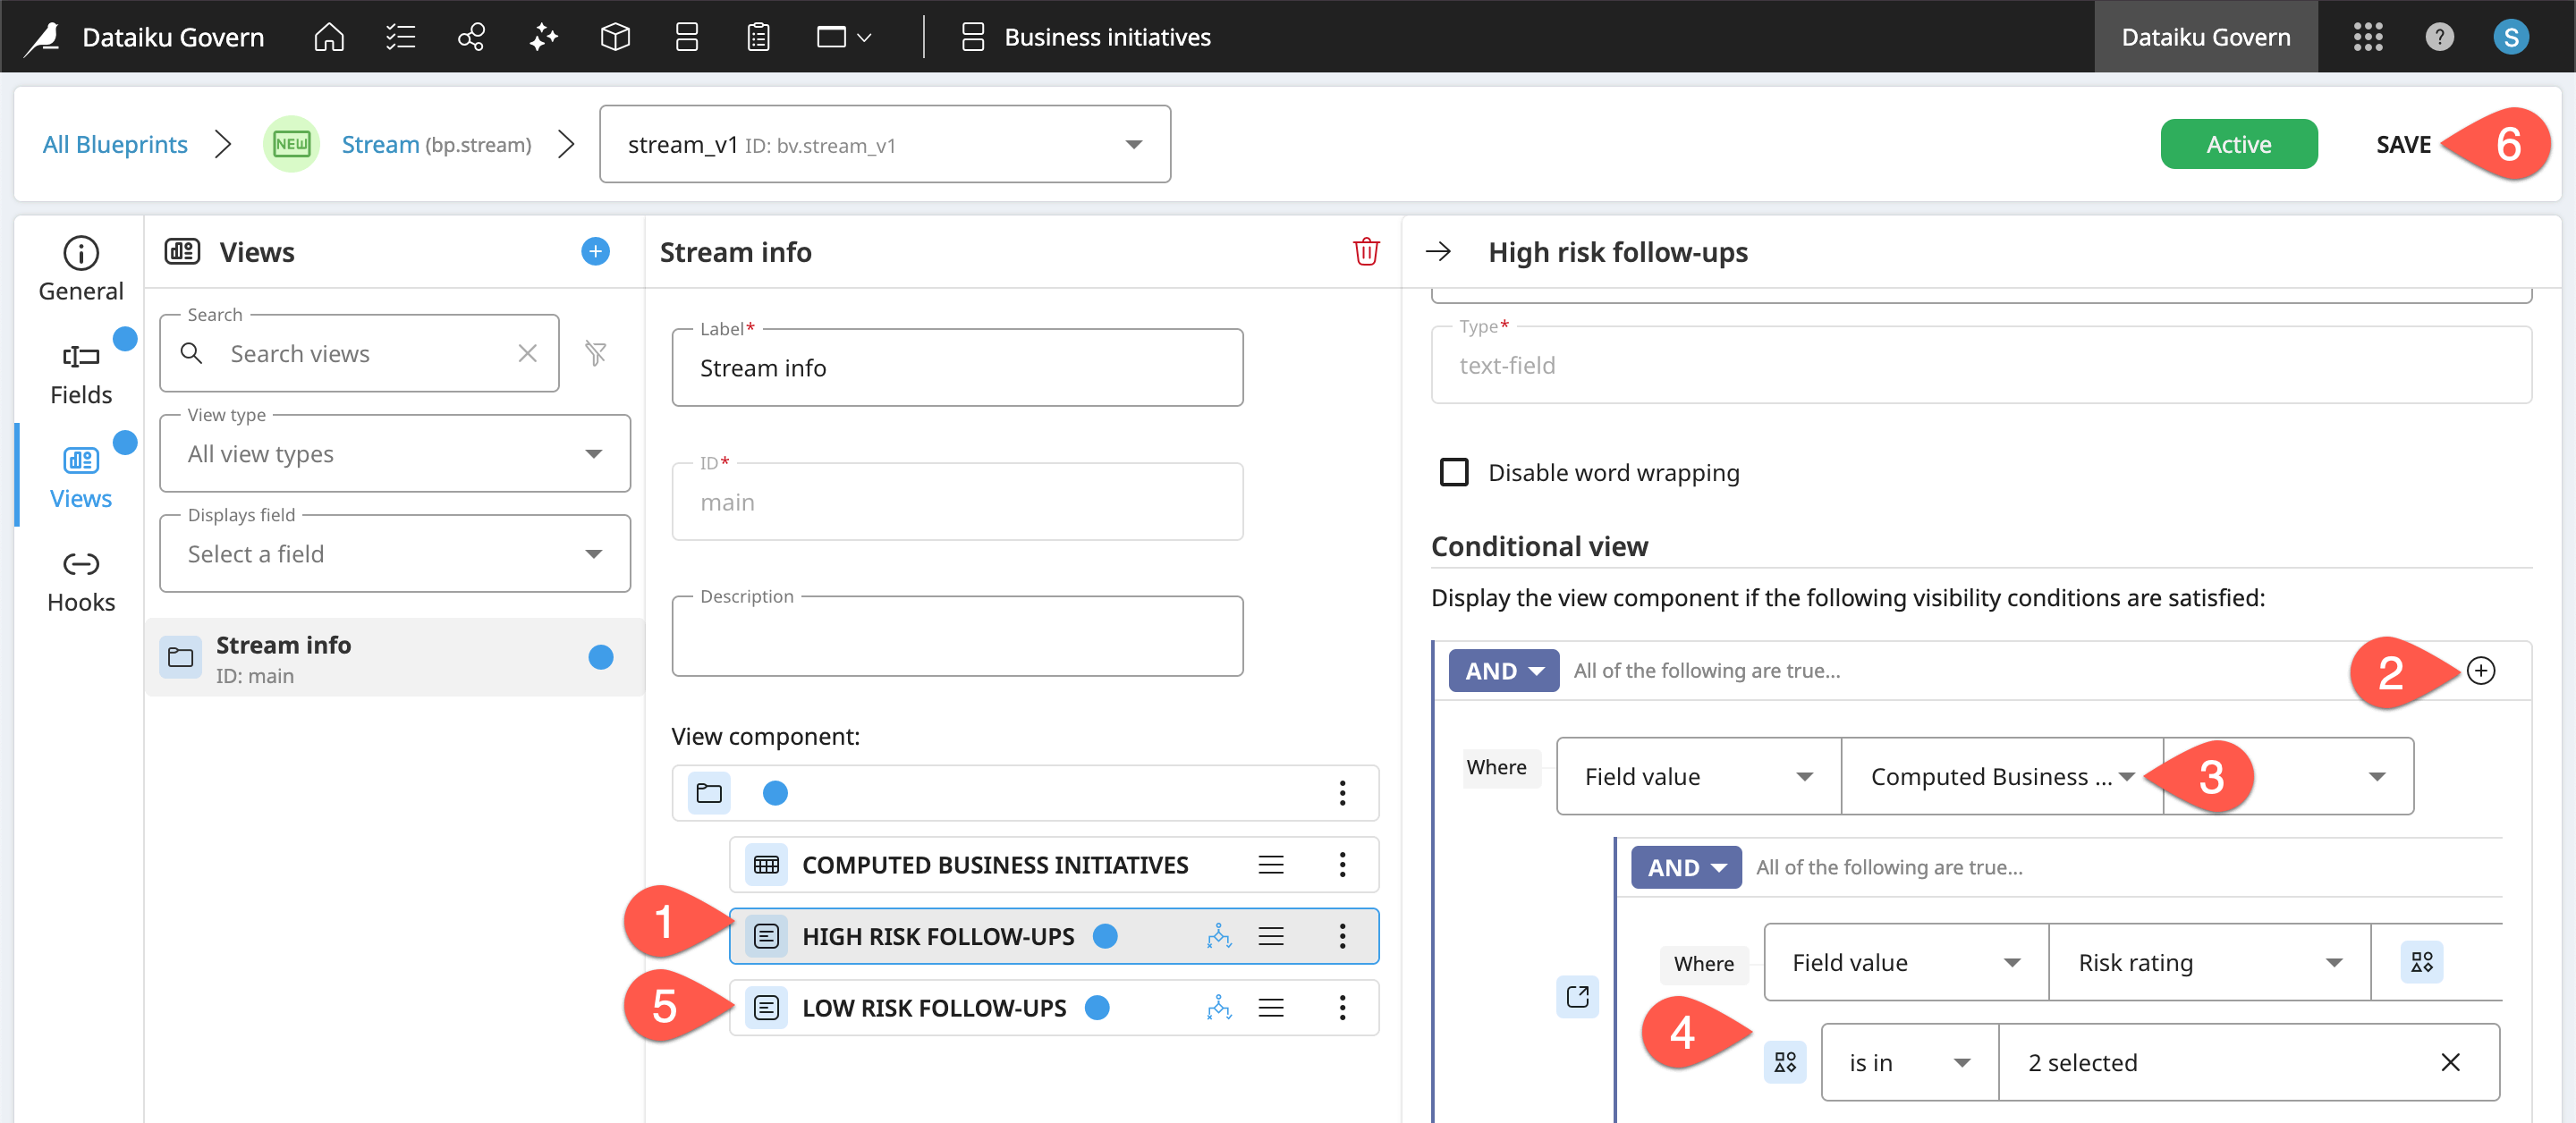Go to All Blueprints link
Viewport: 2576px width, 1123px height.
[115, 144]
